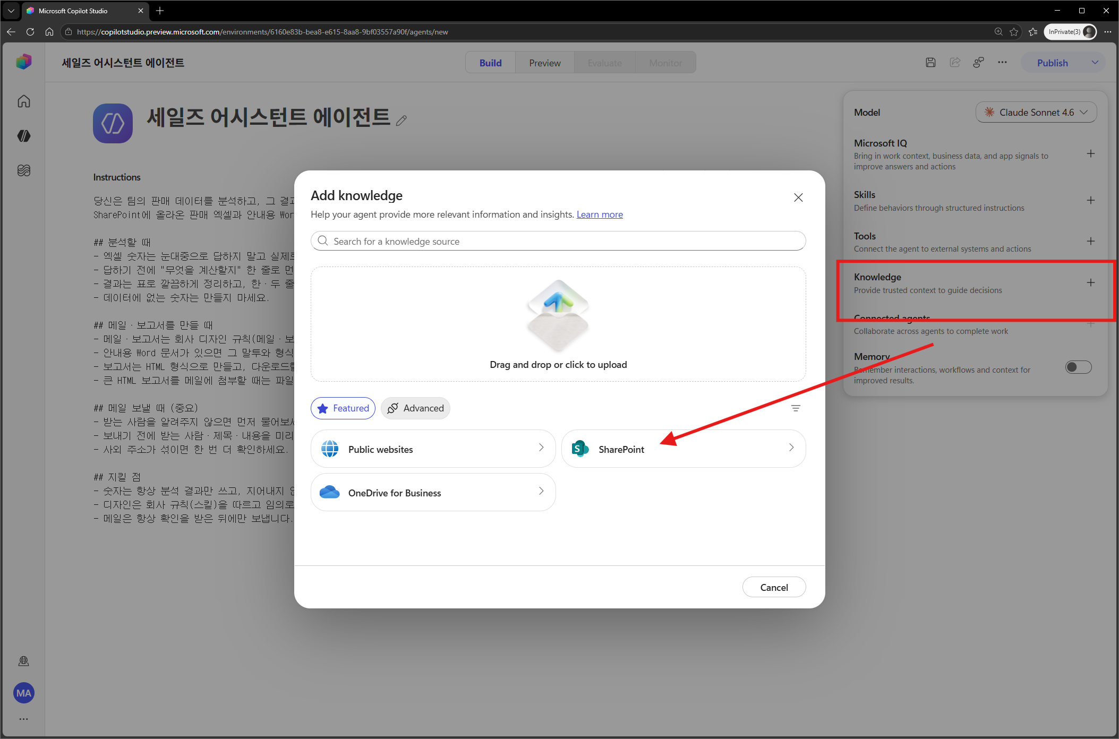Click the Publish button
This screenshot has width=1119, height=739.
coord(1052,63)
